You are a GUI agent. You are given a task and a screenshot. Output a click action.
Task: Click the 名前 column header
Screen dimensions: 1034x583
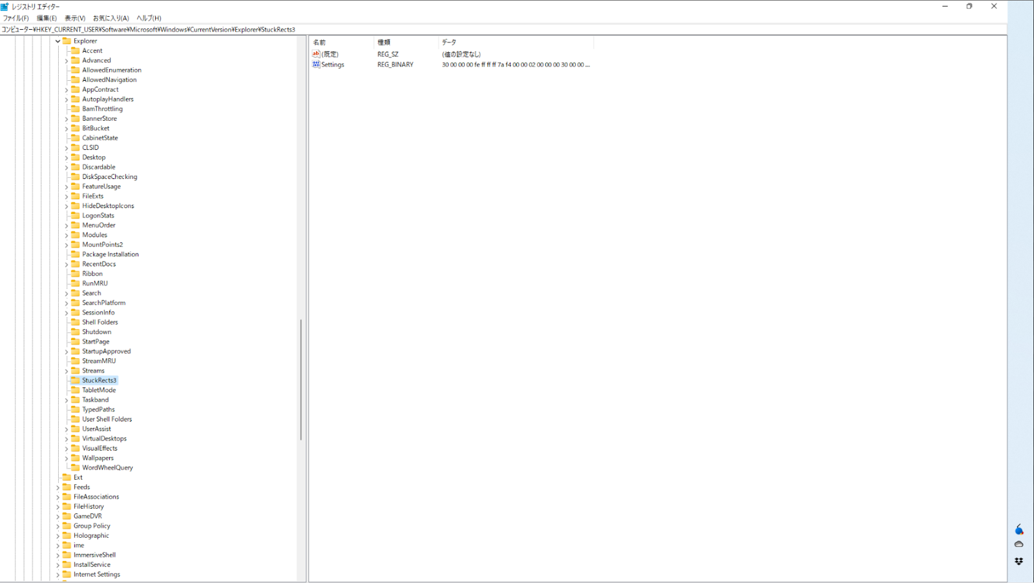341,42
